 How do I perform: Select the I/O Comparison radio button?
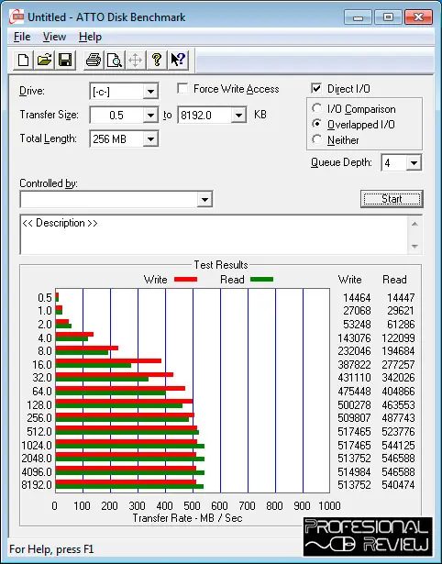click(317, 108)
